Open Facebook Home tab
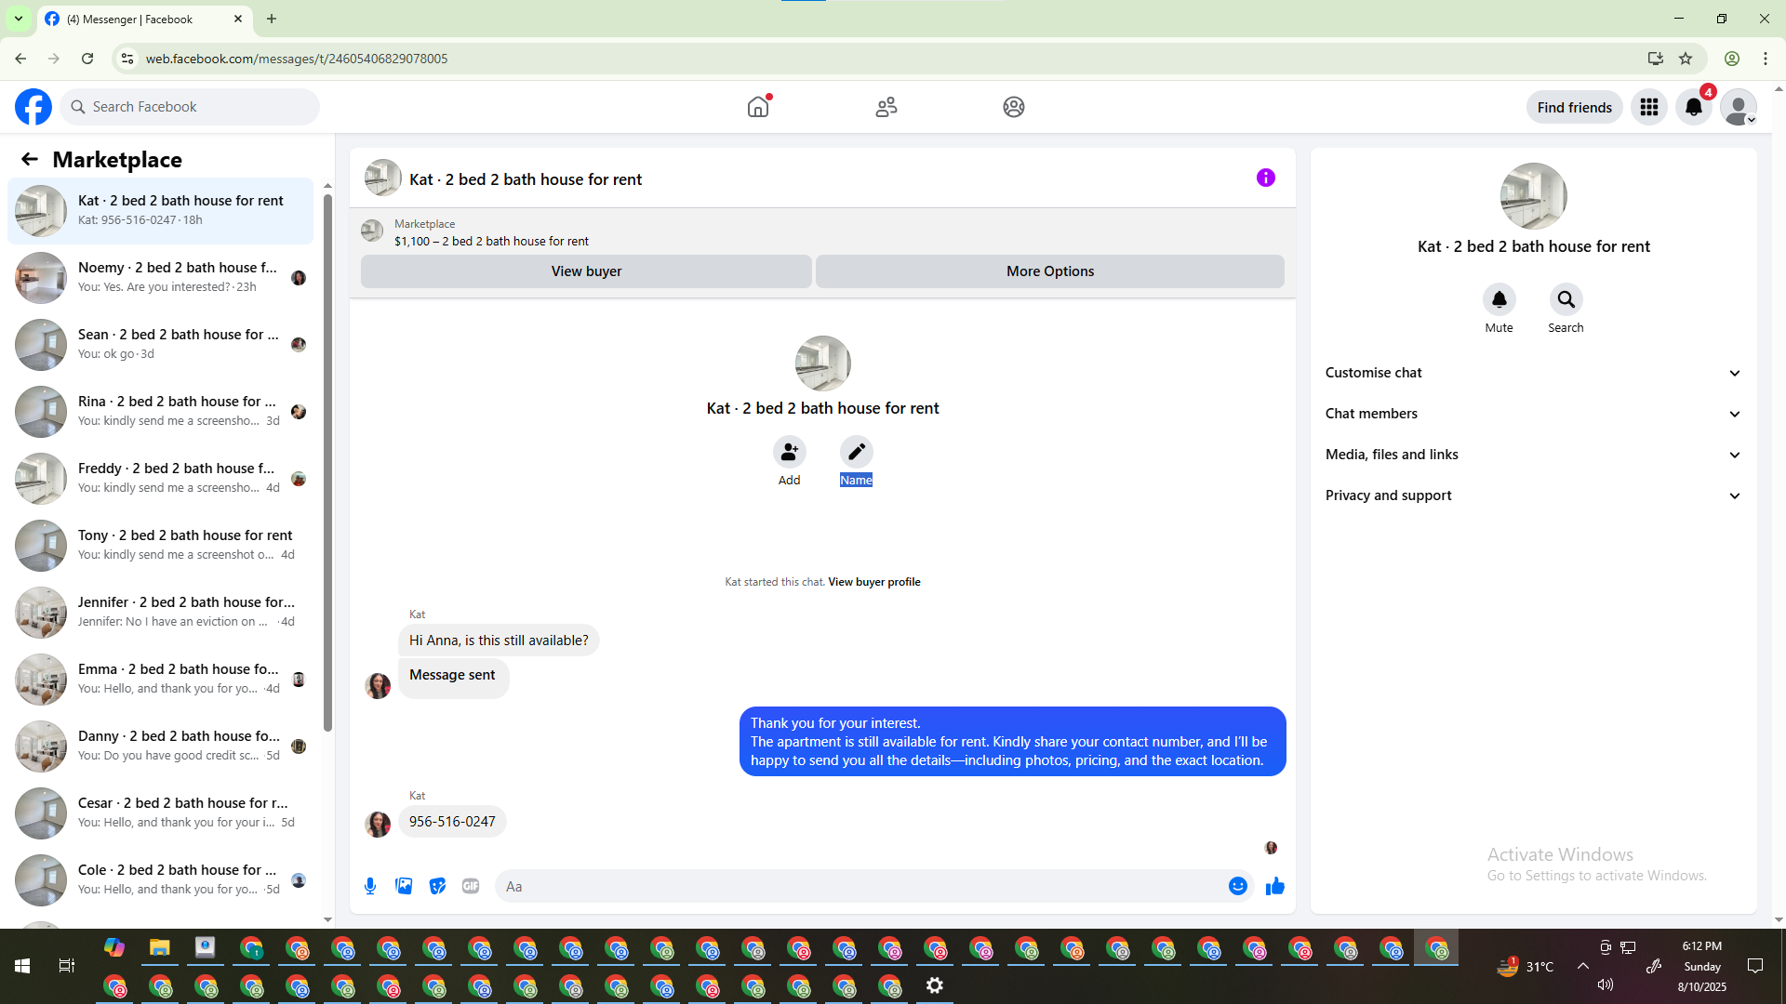 pos(758,107)
